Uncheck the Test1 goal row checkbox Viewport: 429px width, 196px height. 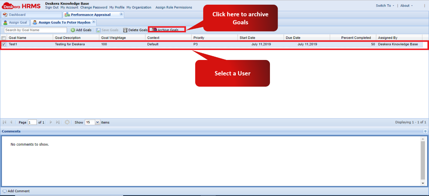click(x=4, y=44)
